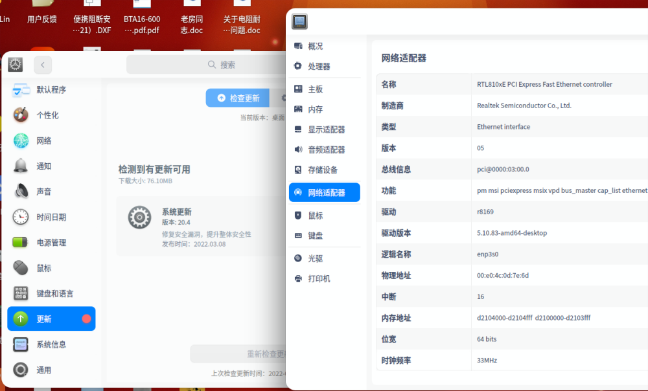This screenshot has height=391, width=648.
Task: Go back in Control Center
Action: point(43,65)
